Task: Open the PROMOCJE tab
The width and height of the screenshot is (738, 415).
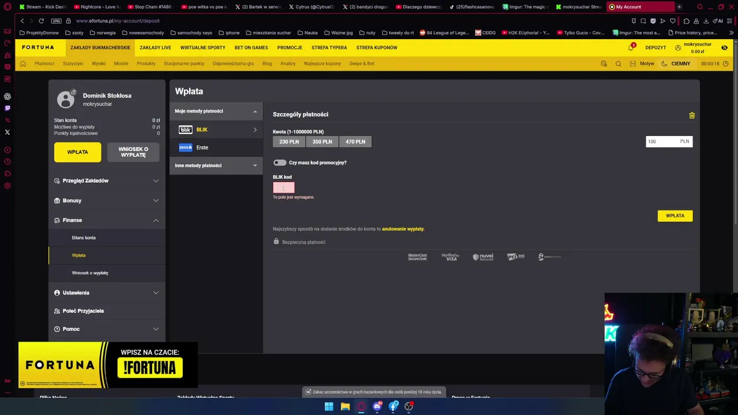Action: coord(289,48)
